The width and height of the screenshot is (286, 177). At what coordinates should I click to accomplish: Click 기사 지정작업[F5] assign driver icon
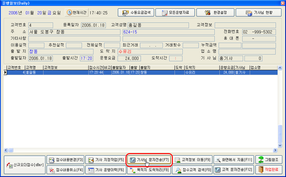tap(91, 160)
